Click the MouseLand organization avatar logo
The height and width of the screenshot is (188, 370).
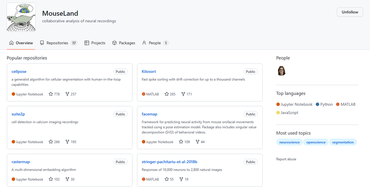coord(21,17)
